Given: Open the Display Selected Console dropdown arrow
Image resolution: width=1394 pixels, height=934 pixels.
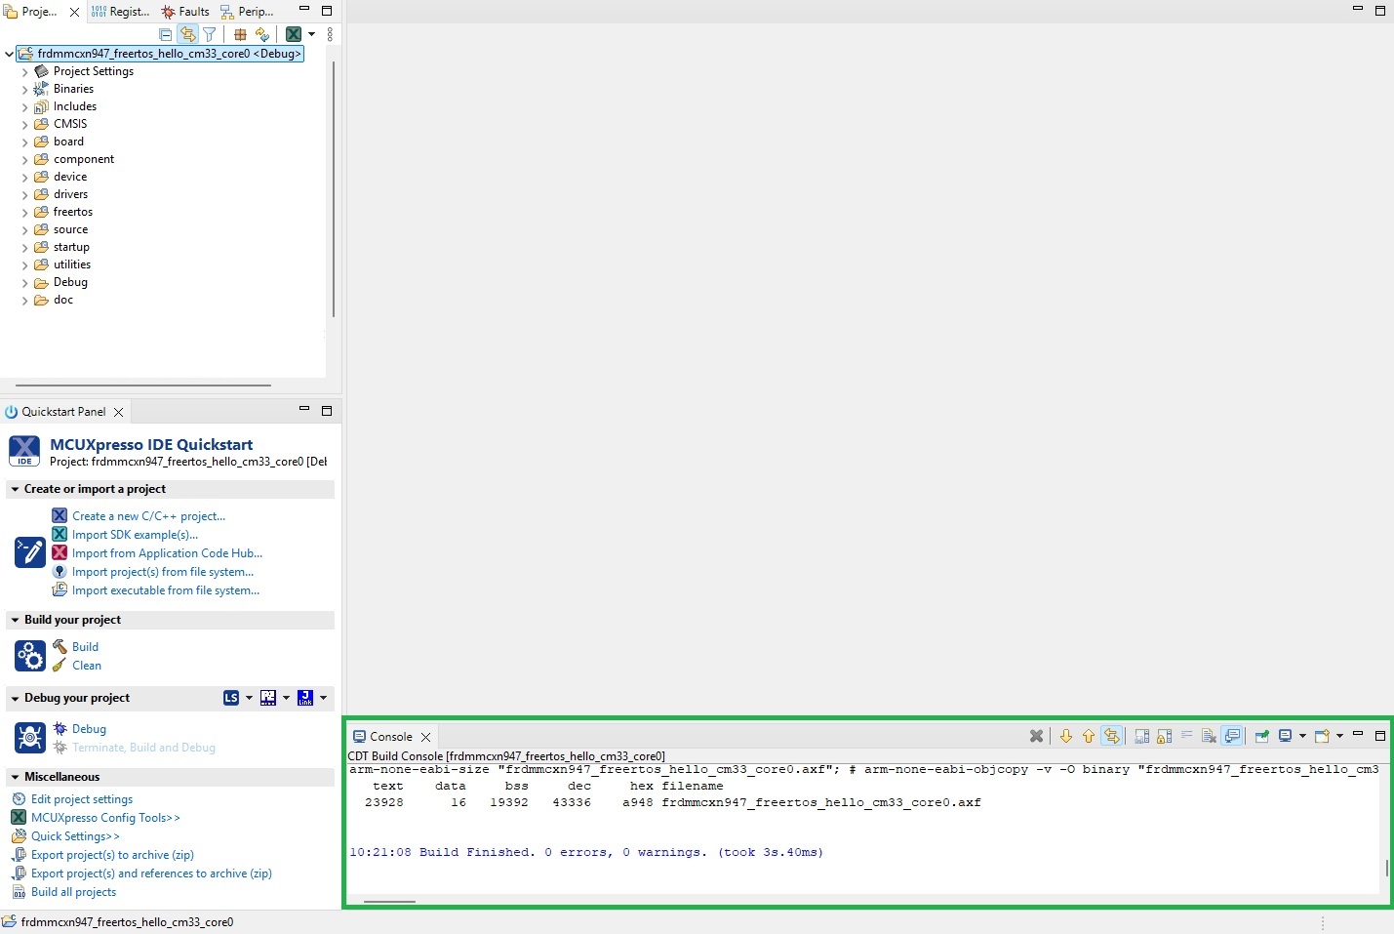Looking at the screenshot, I should pyautogui.click(x=1303, y=736).
